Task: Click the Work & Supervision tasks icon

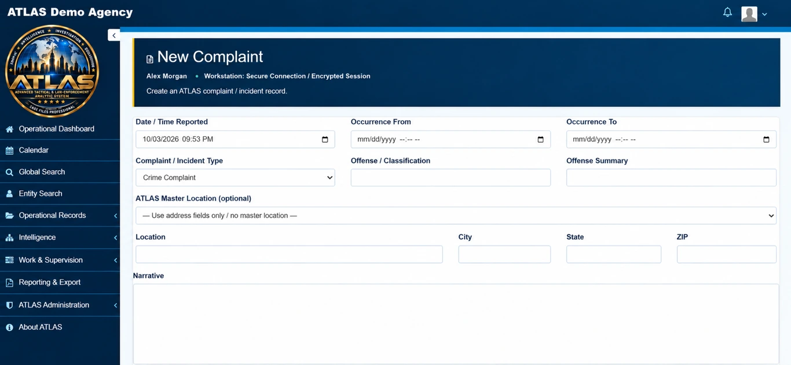Action: [9, 260]
